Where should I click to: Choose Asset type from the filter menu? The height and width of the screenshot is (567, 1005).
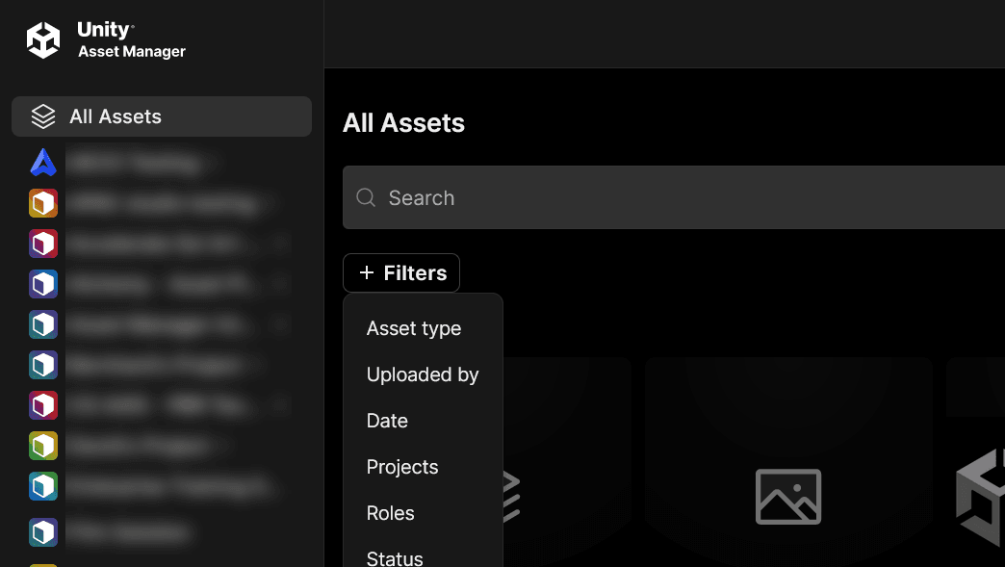click(x=414, y=328)
